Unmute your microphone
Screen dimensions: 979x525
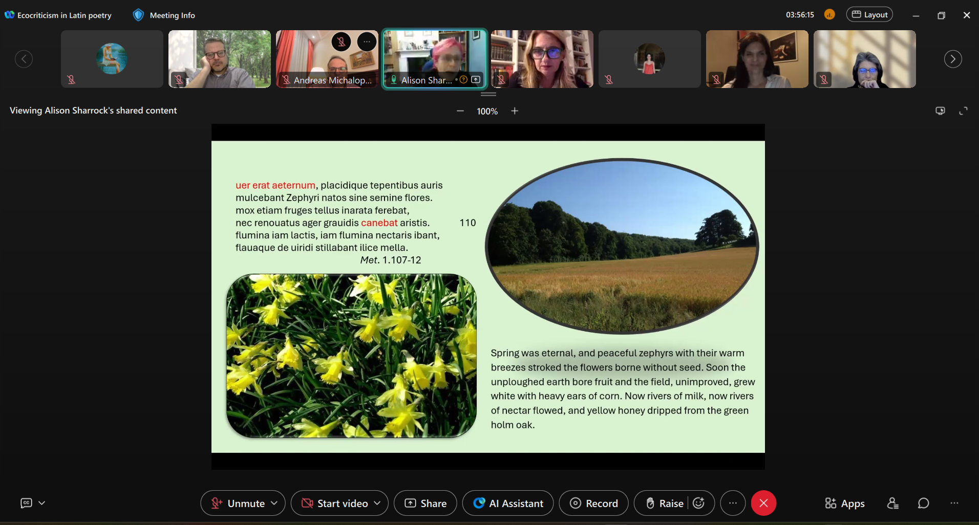(x=239, y=504)
